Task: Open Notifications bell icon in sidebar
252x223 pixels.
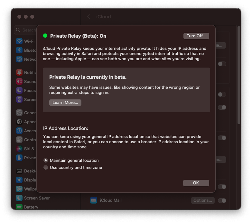Action: point(19,72)
